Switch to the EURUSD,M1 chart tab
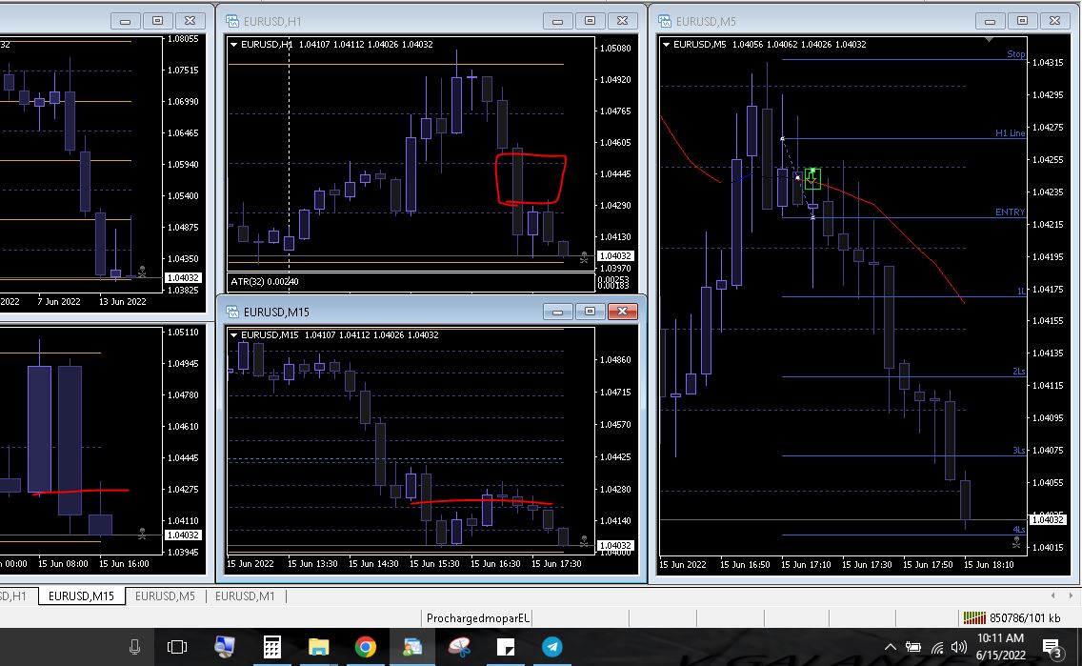Viewport: 1082px width, 666px height. pyautogui.click(x=244, y=595)
